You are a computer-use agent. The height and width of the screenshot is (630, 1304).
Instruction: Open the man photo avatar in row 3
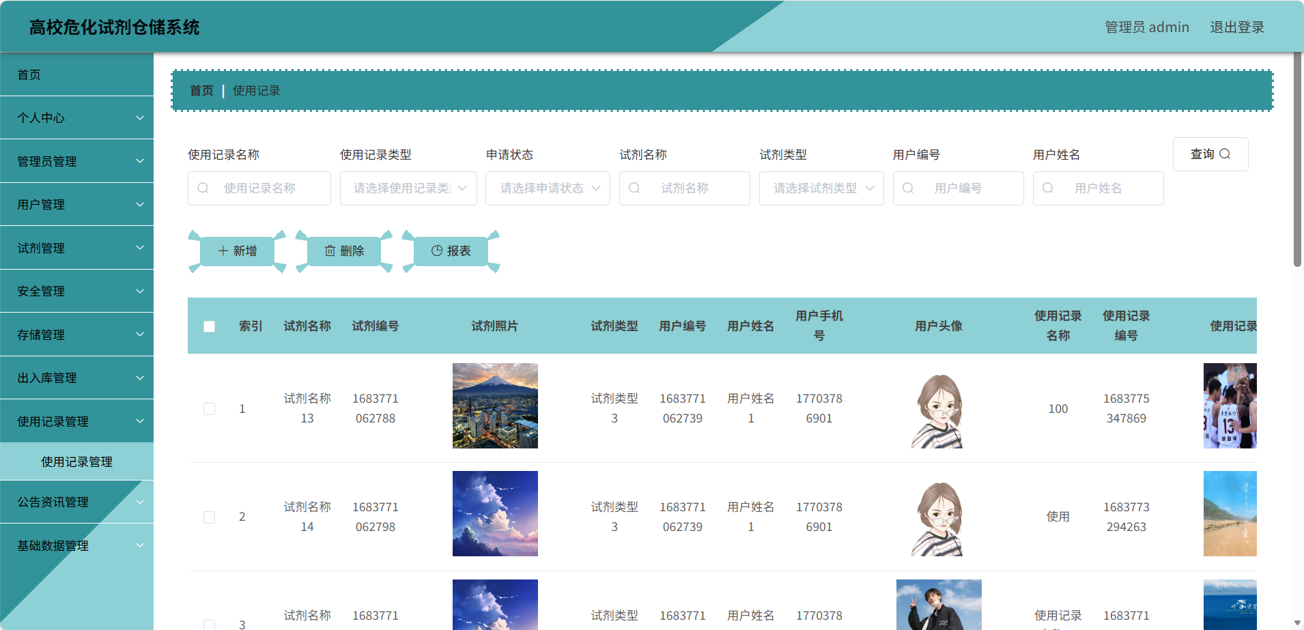click(939, 605)
